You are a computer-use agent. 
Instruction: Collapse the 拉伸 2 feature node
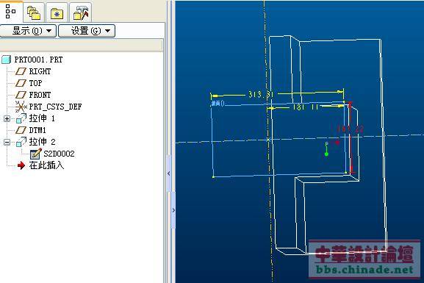click(7, 142)
